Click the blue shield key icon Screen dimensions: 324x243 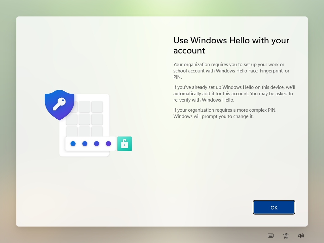coord(59,104)
